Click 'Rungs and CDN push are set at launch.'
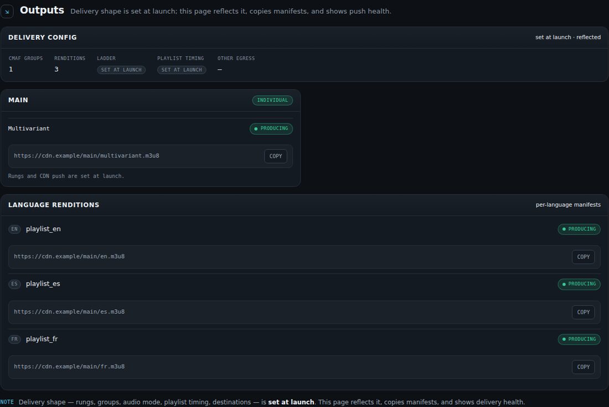This screenshot has height=407, width=609. pyautogui.click(x=66, y=176)
